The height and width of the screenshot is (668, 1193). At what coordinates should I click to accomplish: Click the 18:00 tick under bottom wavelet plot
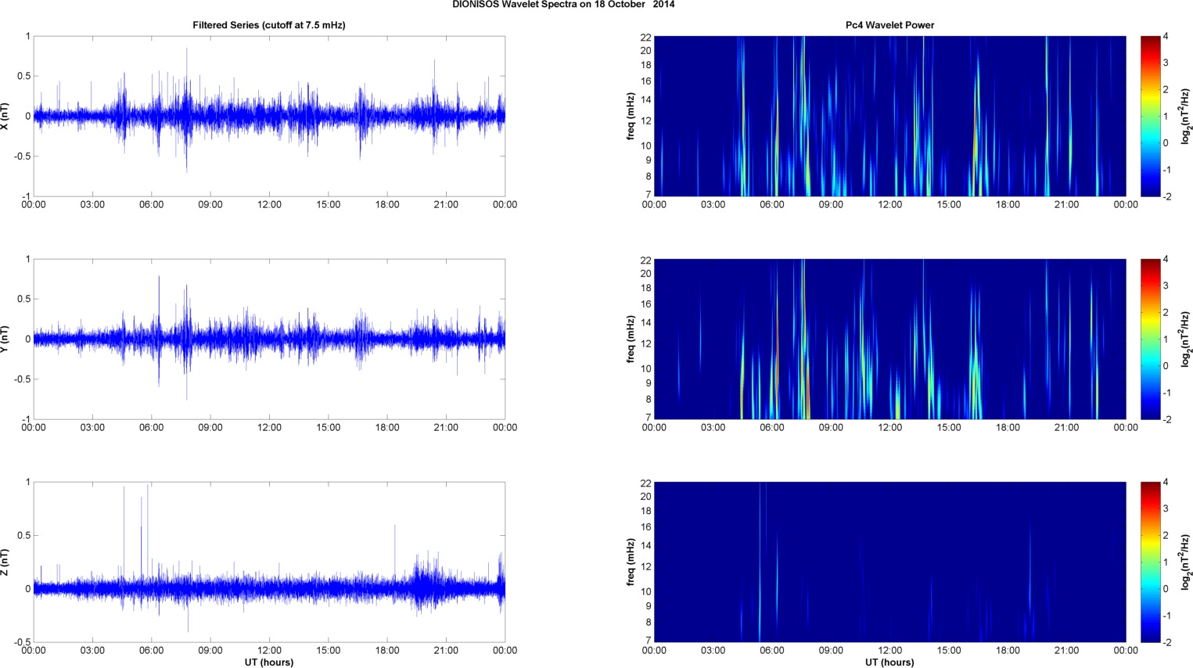(1008, 651)
